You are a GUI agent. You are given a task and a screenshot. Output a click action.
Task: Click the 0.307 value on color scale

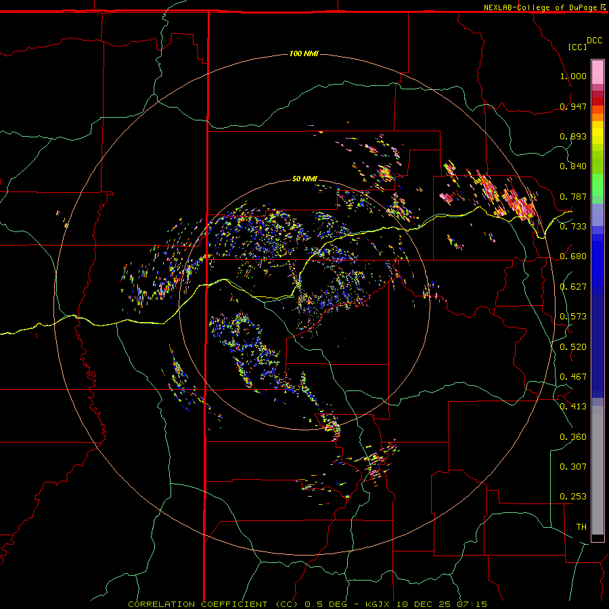tap(573, 467)
